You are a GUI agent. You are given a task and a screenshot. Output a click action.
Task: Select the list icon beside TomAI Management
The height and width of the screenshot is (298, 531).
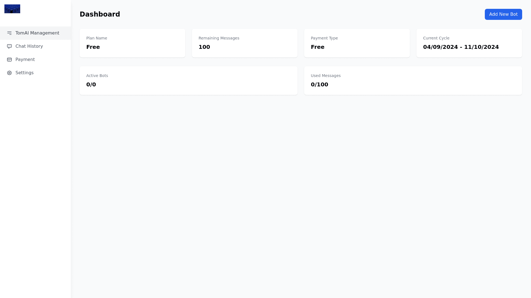click(10, 33)
